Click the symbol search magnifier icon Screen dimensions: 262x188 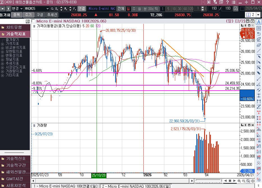click(52, 8)
